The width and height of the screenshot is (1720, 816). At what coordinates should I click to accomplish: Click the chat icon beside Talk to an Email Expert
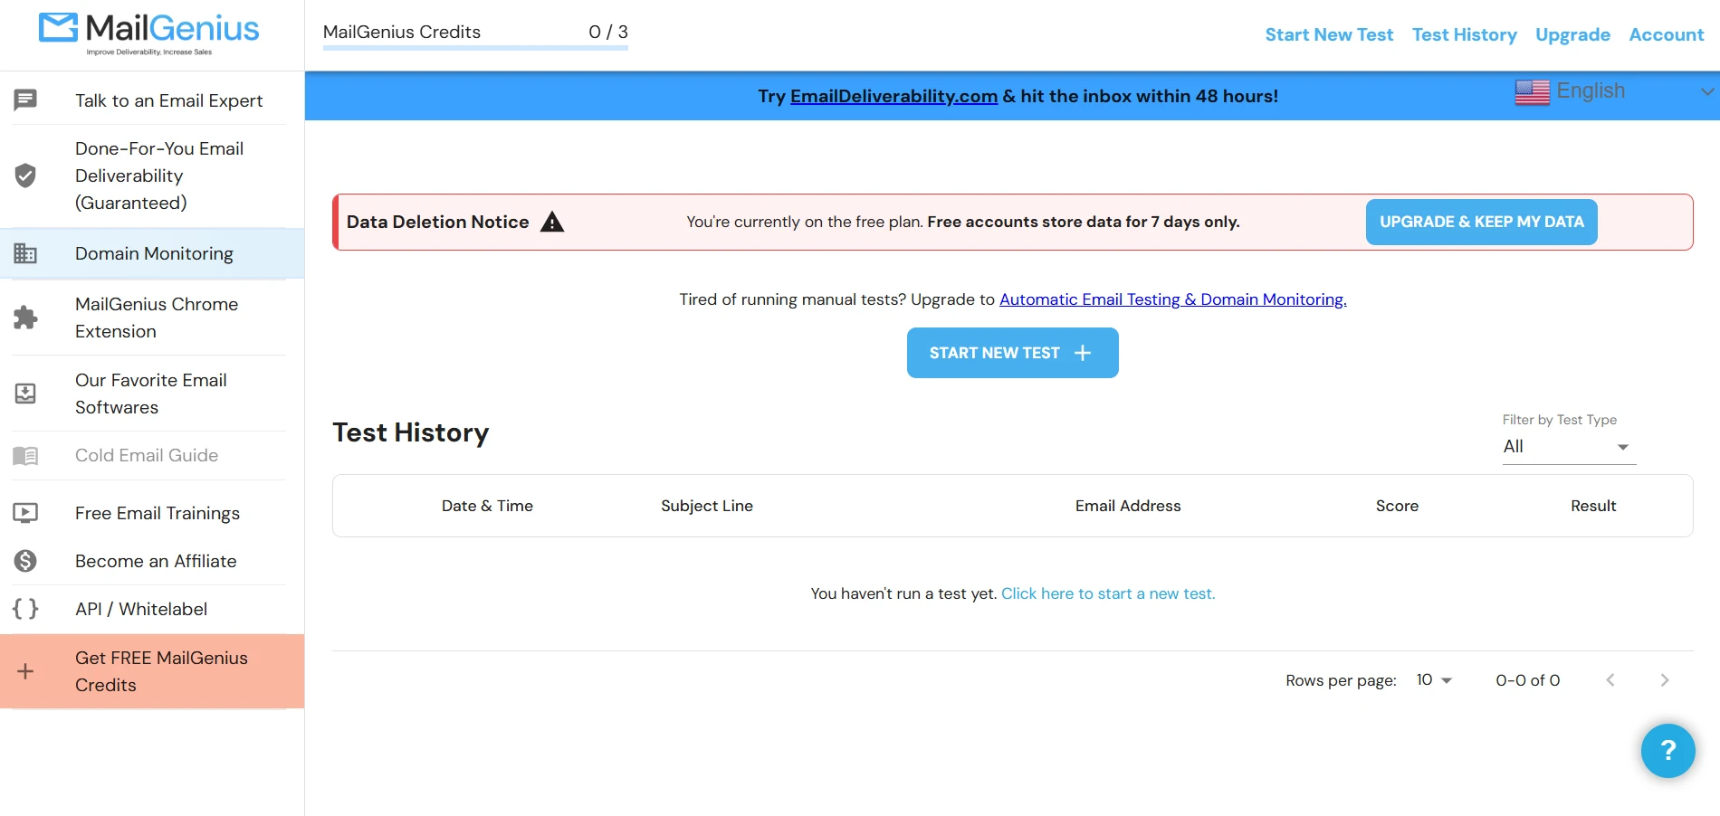[25, 100]
